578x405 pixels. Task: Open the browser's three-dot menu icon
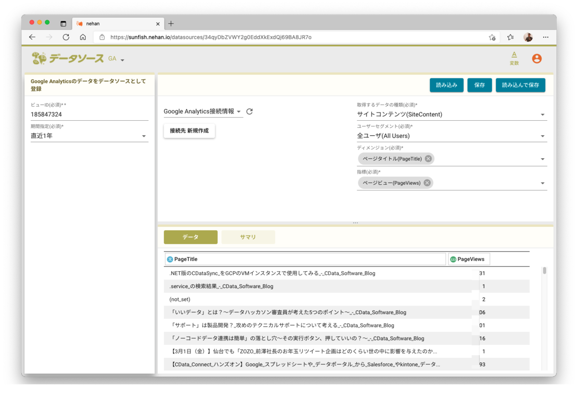(x=545, y=37)
